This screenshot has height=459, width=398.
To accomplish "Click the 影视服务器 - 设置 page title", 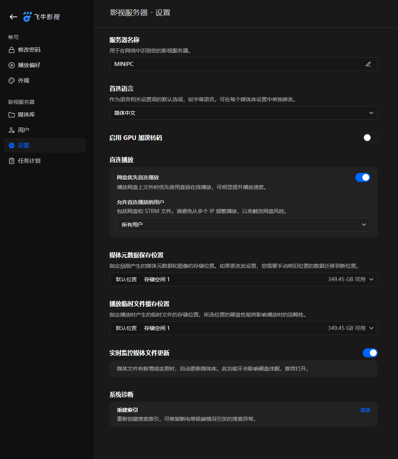I will point(140,13).
